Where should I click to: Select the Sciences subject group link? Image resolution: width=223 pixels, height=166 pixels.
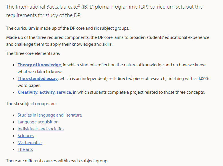(26, 136)
